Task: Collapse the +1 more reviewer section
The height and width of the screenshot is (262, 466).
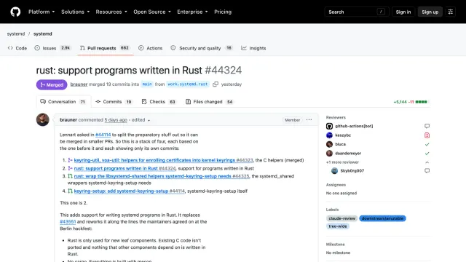Action: pos(378,162)
